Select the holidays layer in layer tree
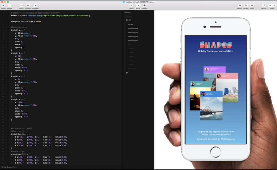 (127, 12)
